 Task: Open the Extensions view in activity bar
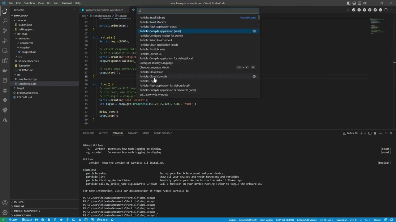(5, 61)
